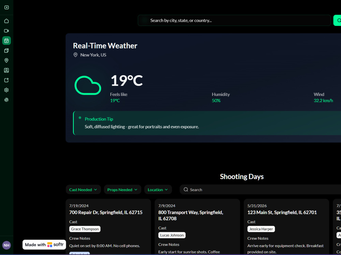Viewport: 341px width, 255px height.
Task: Open the video camera sidebar icon
Action: (6, 31)
